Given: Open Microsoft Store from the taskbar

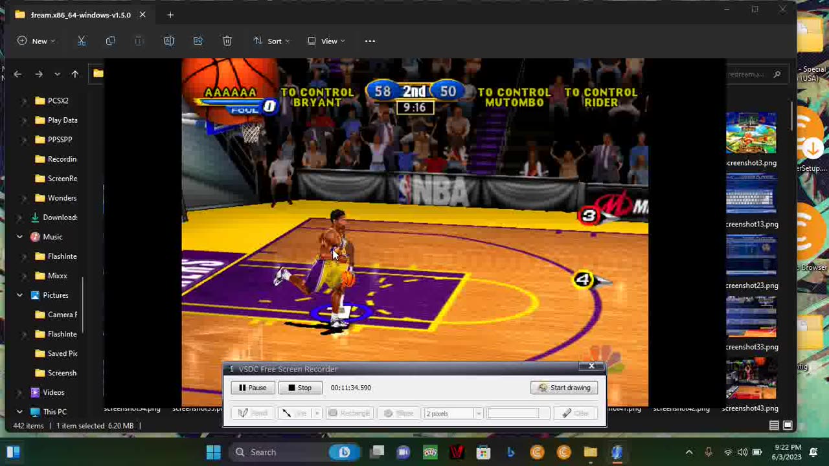Looking at the screenshot, I should pyautogui.click(x=483, y=452).
